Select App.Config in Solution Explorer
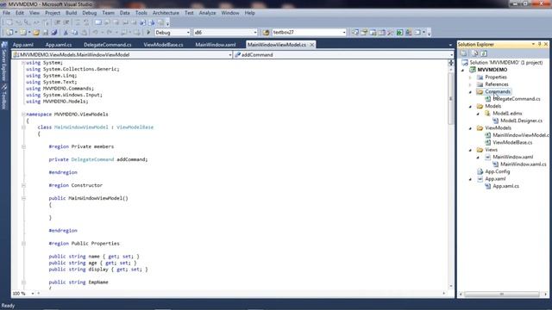Image resolution: width=552 pixels, height=310 pixels. pos(497,172)
